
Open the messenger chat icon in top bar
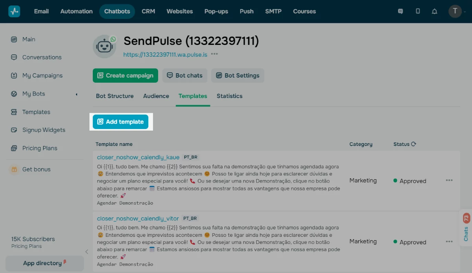pyautogui.click(x=400, y=11)
